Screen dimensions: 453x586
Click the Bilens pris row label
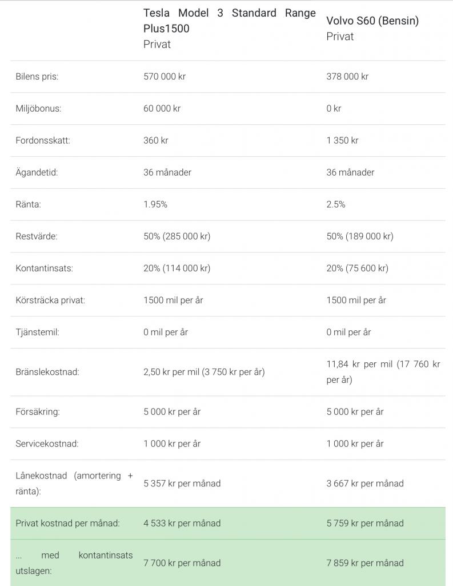(x=37, y=77)
